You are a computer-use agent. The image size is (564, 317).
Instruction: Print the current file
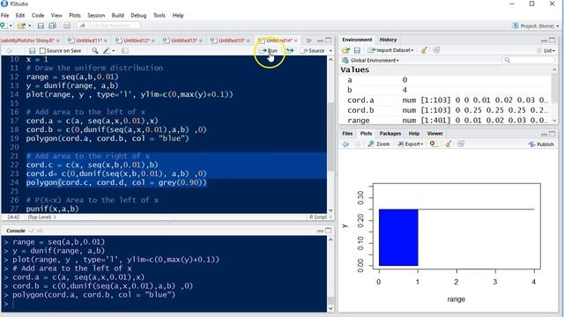pos(67,26)
